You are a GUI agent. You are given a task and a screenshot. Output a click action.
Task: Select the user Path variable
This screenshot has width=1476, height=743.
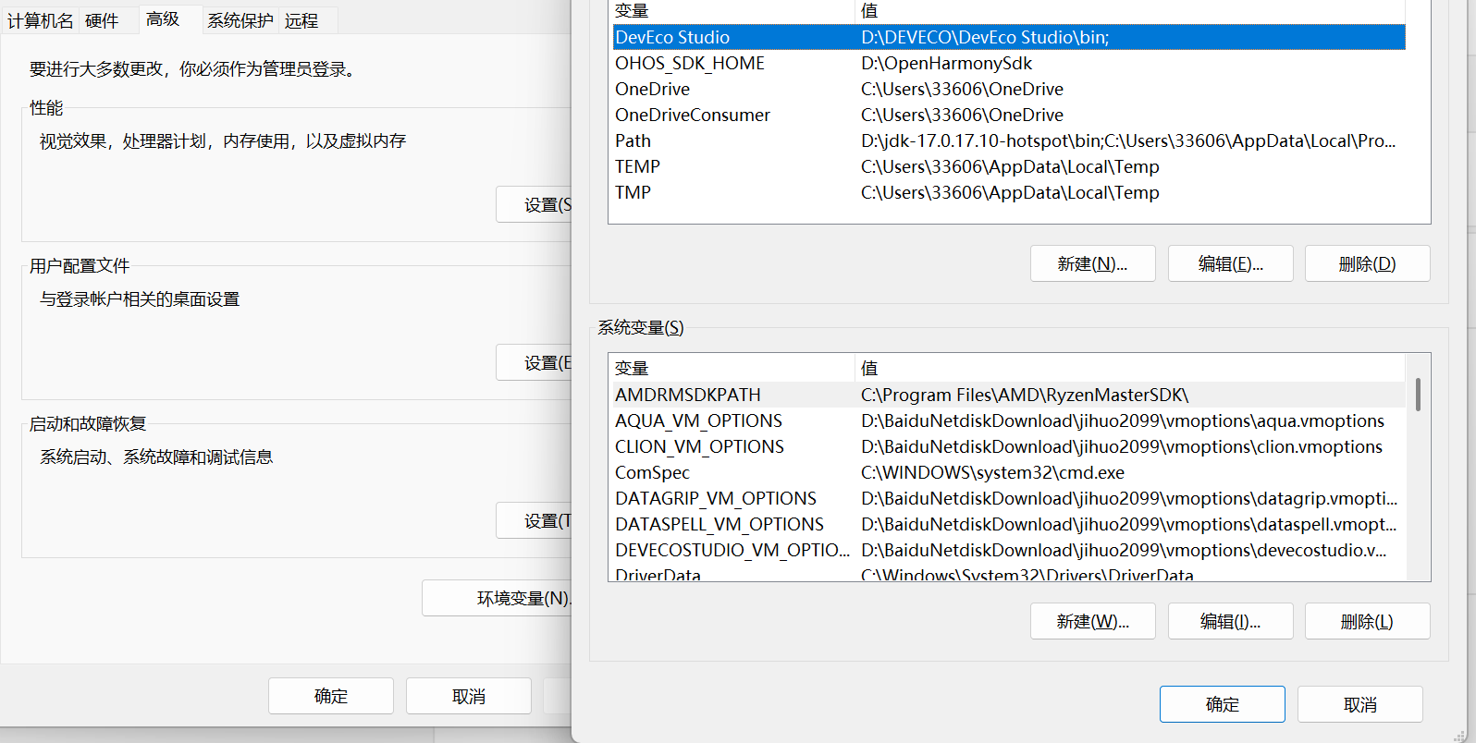(1009, 140)
